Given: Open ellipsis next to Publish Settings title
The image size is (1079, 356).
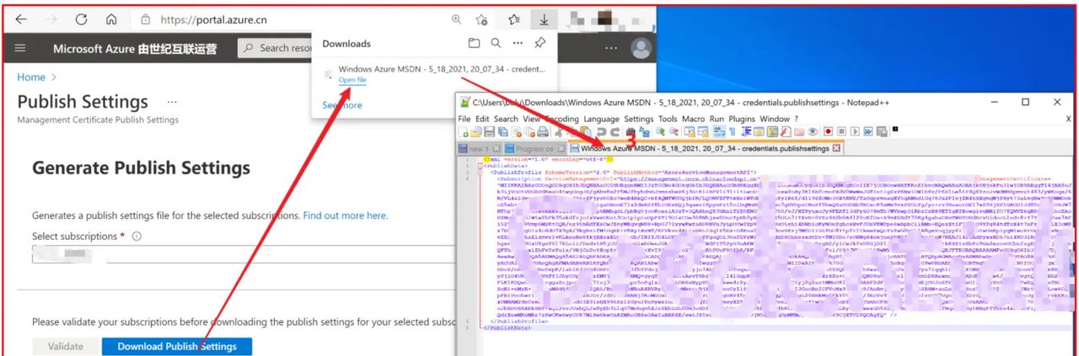Looking at the screenshot, I should pos(172,101).
